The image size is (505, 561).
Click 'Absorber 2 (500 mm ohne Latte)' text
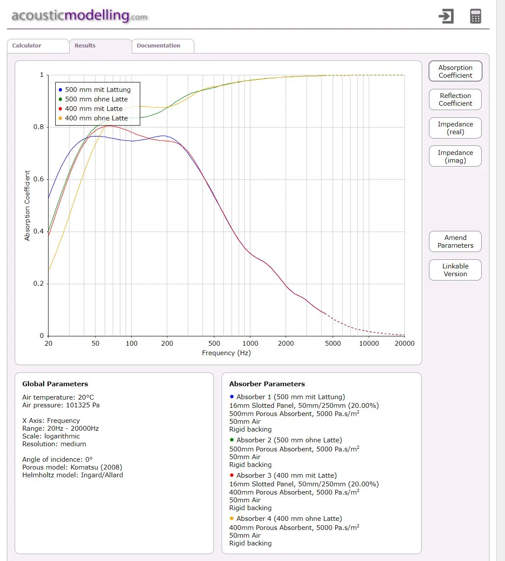(x=289, y=440)
